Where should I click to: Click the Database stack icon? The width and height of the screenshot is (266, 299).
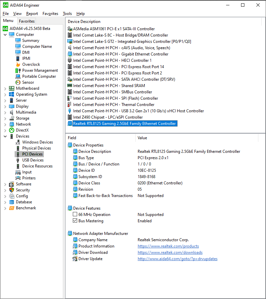coord(12,202)
